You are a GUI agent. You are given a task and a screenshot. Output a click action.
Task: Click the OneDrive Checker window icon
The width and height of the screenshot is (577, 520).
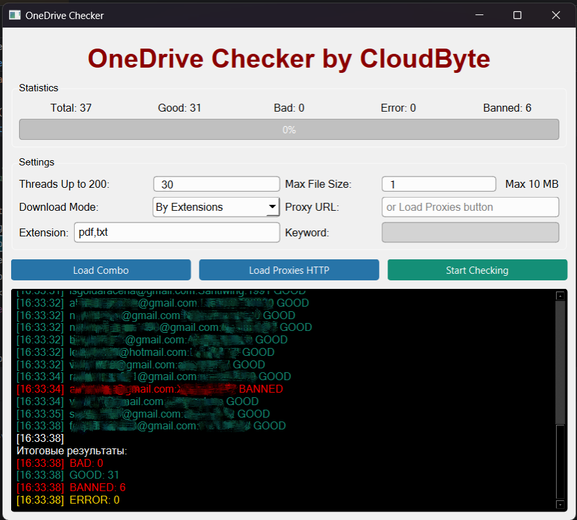14,15
